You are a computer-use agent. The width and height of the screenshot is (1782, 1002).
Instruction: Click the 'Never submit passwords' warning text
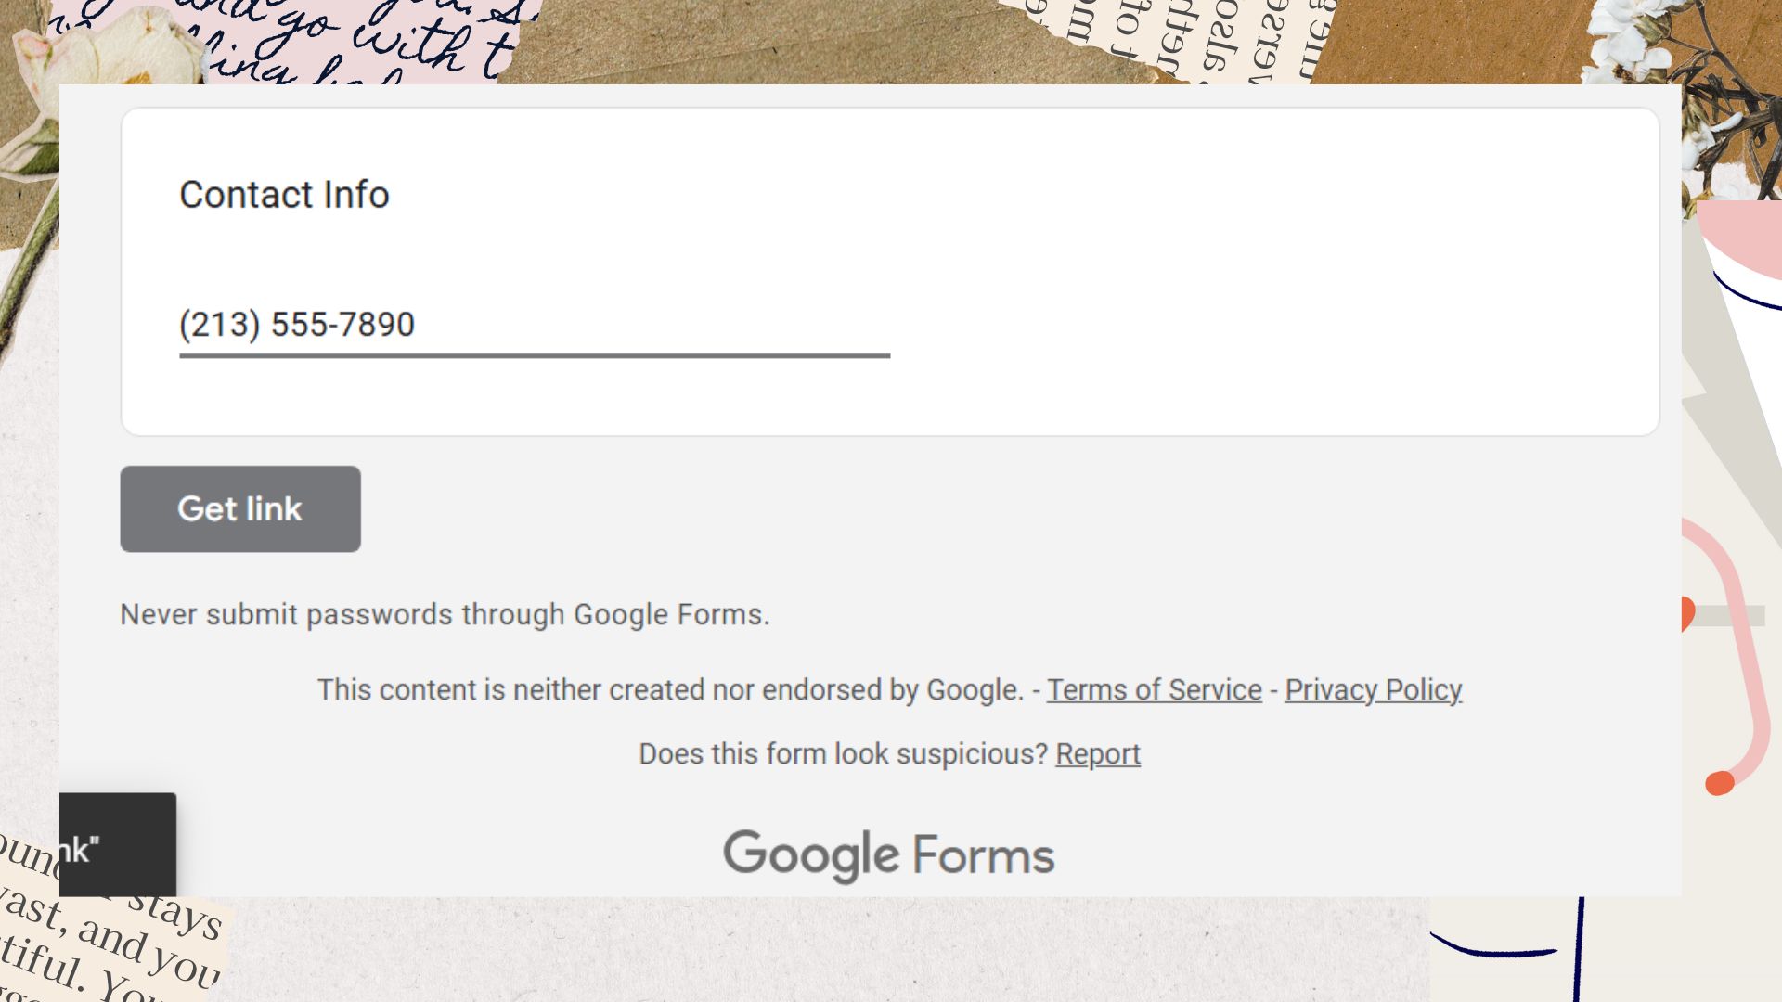tap(445, 614)
